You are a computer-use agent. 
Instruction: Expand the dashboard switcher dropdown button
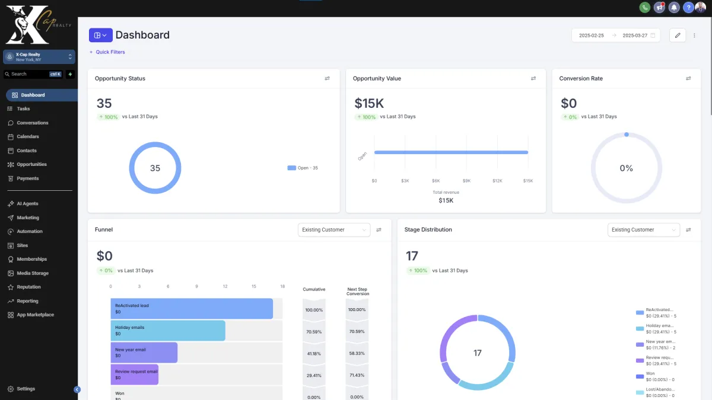101,36
